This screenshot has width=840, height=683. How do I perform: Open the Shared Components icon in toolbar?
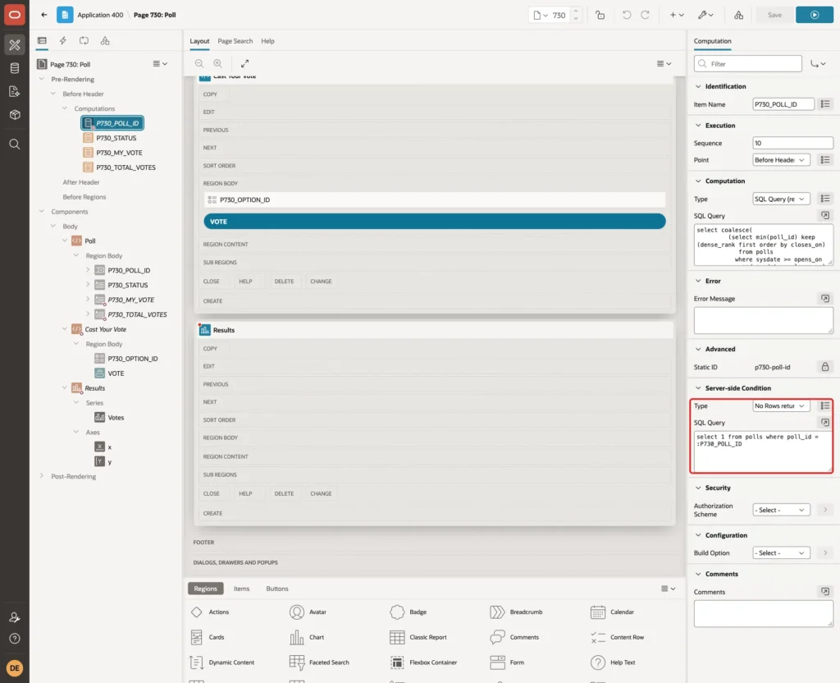tap(738, 15)
